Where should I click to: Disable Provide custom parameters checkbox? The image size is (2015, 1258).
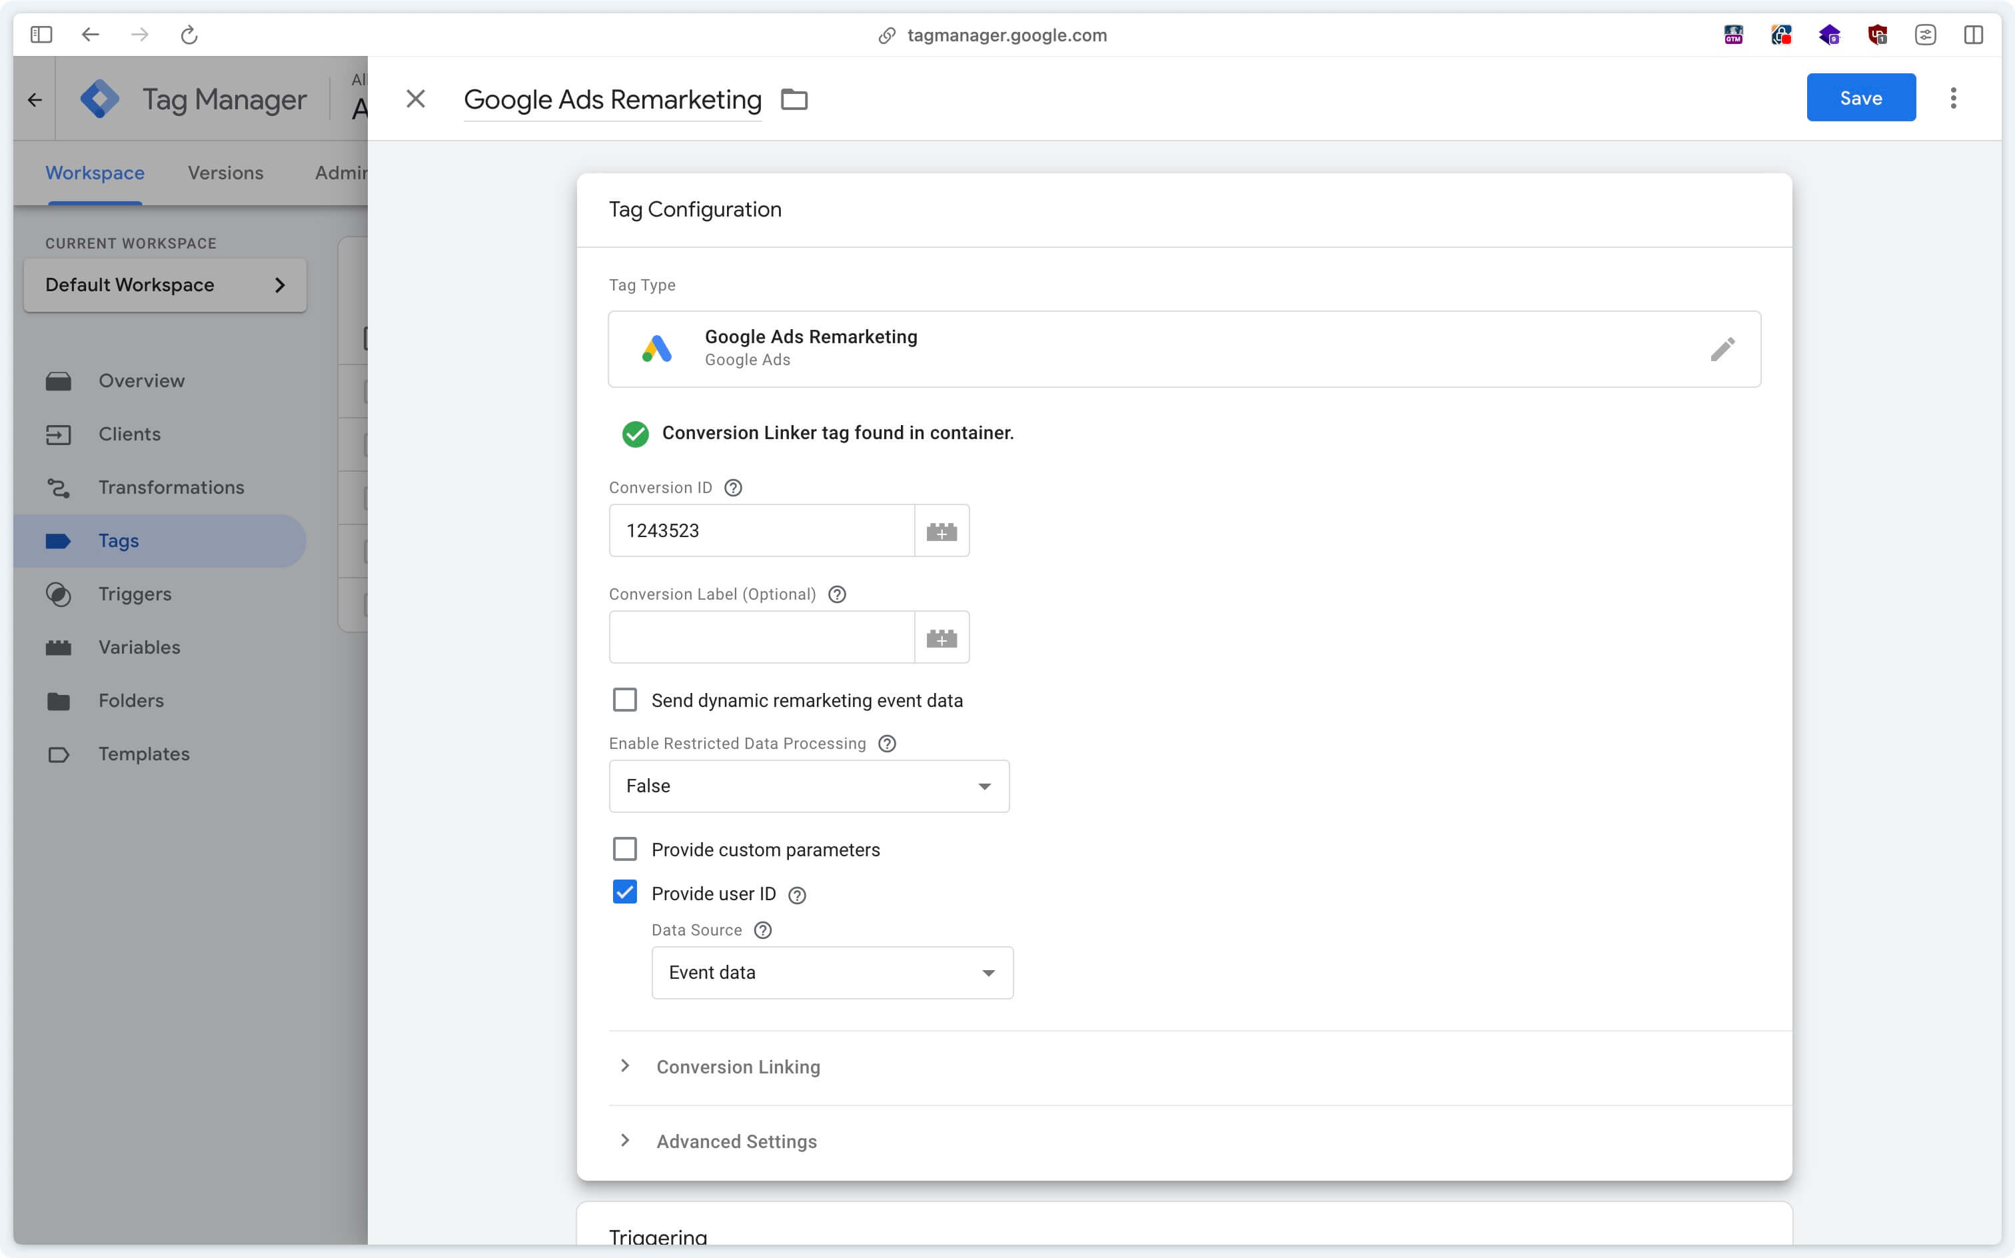(626, 850)
